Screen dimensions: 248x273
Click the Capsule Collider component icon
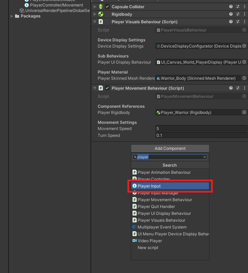click(101, 6)
